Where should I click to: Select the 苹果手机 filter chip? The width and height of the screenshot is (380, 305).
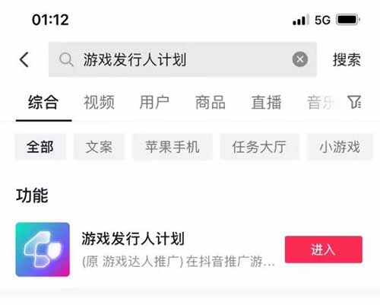[173, 147]
